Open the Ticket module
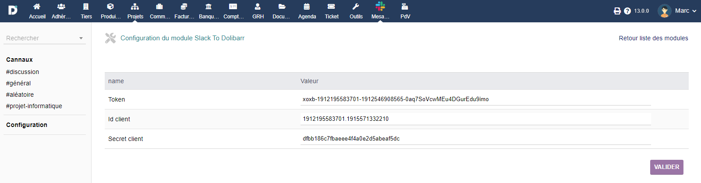Screen dimensions: 701x183 pyautogui.click(x=332, y=11)
